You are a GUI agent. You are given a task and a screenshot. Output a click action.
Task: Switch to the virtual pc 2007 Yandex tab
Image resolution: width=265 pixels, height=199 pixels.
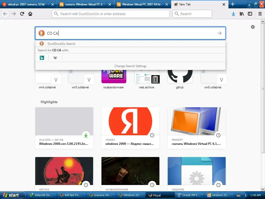tap(28, 4)
